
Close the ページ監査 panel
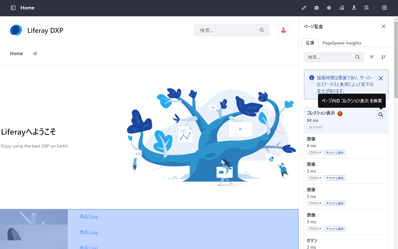(384, 26)
